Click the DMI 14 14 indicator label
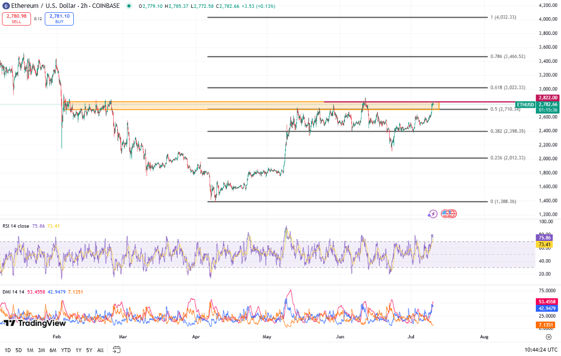The height and width of the screenshot is (356, 561). pos(13,292)
